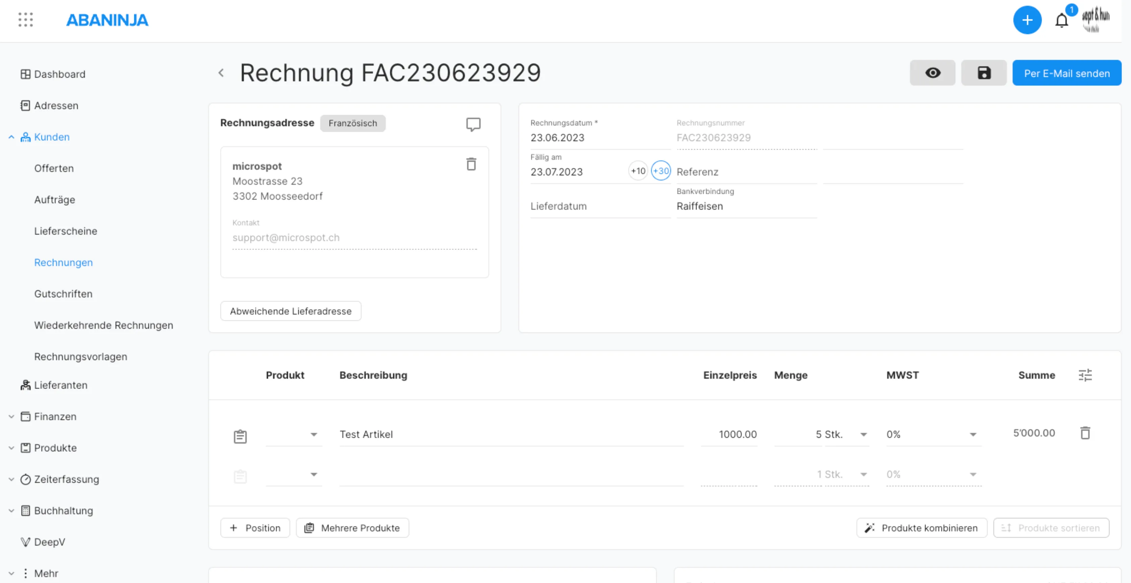The width and height of the screenshot is (1131, 583).
Task: Open column settings icon next to Summe
Action: [1085, 375]
